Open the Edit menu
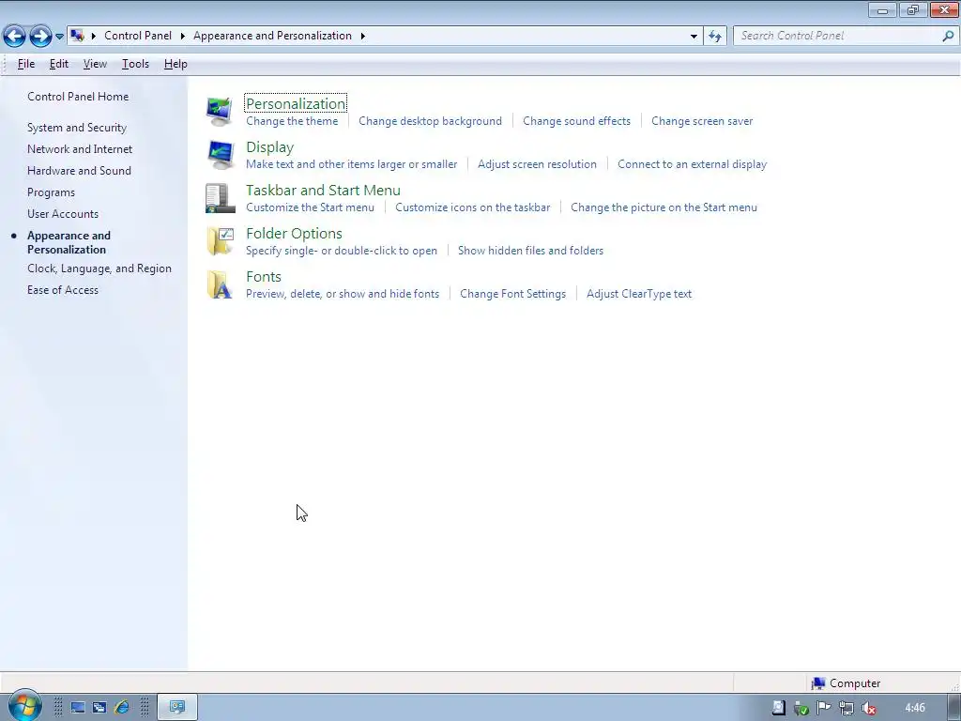Viewport: 961px width, 721px height. click(59, 64)
